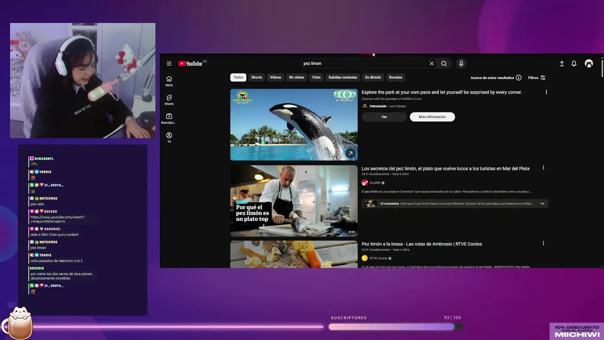Screen dimensions: 604x340
Task: Expand the 10 momentos chapters chevron
Action: point(542,204)
